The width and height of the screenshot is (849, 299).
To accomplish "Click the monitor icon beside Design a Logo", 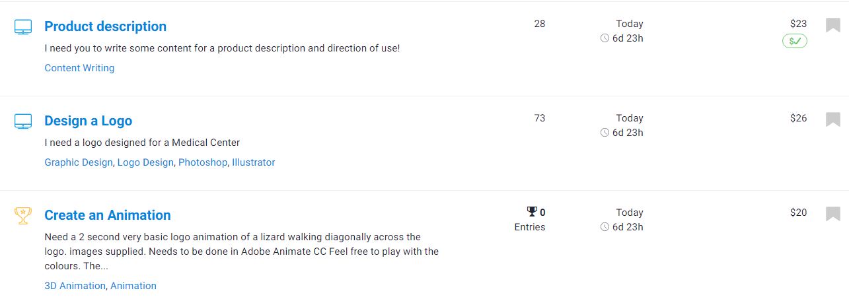I will (23, 121).
